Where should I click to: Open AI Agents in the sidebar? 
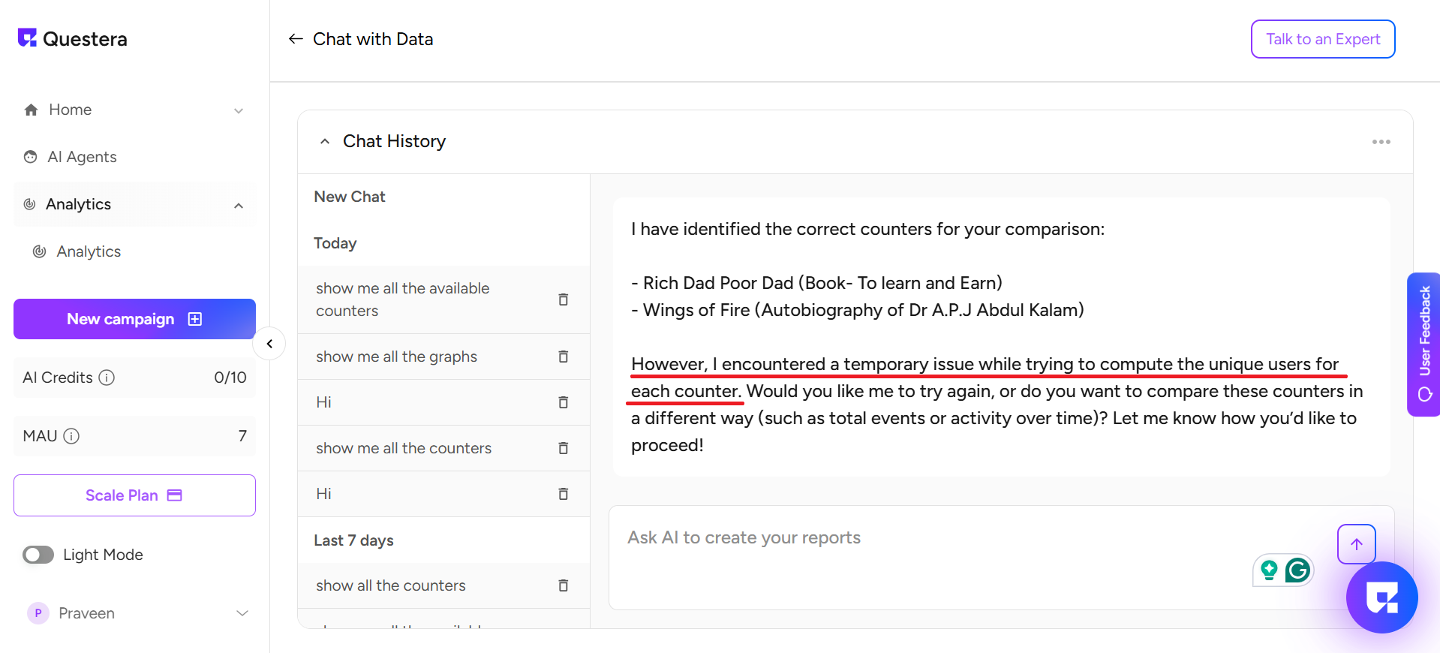(x=82, y=157)
